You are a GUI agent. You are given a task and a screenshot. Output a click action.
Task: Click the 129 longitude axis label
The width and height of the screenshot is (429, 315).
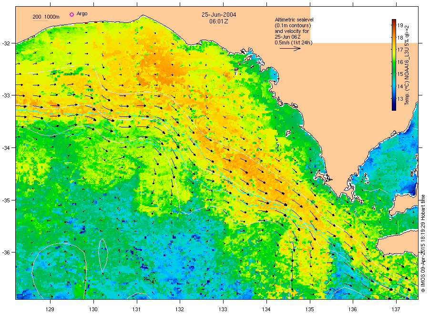tap(50, 309)
